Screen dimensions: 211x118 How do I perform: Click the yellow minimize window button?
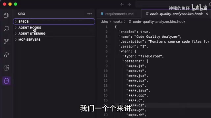tap(10, 4)
